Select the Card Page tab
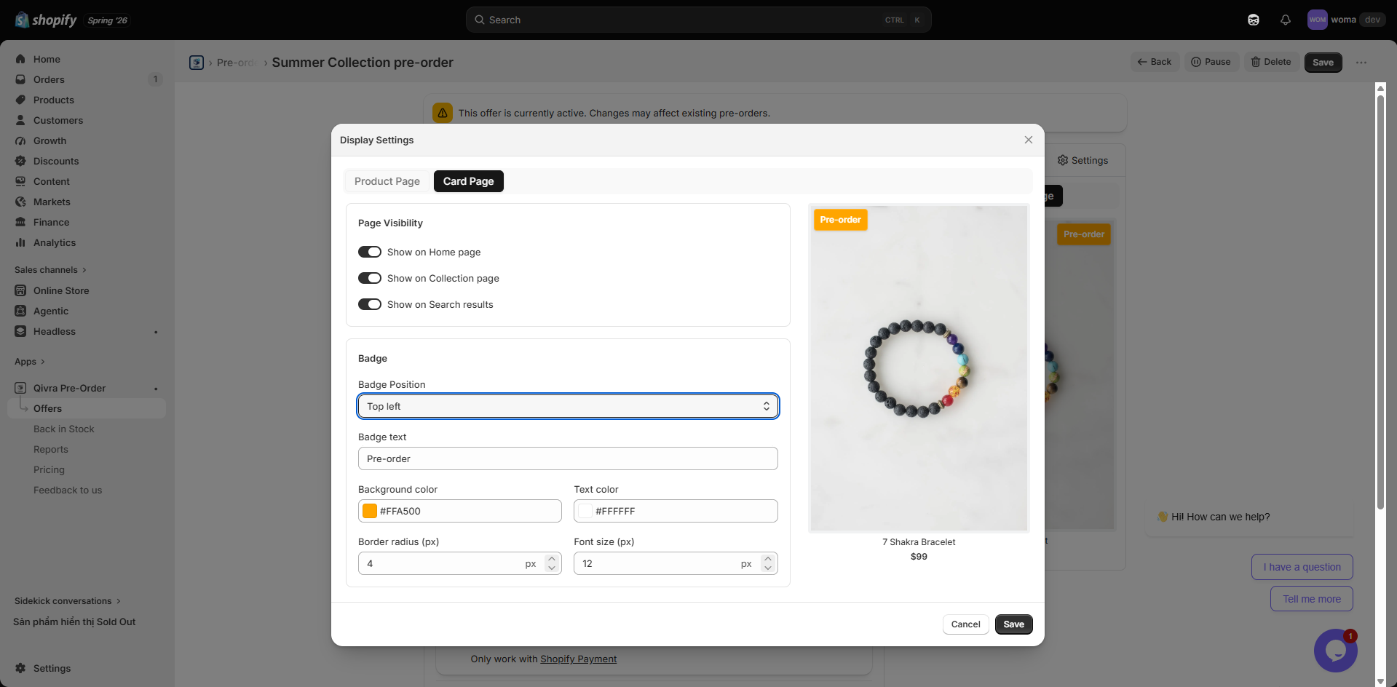Screen dimensions: 1397x687 pyautogui.click(x=469, y=181)
